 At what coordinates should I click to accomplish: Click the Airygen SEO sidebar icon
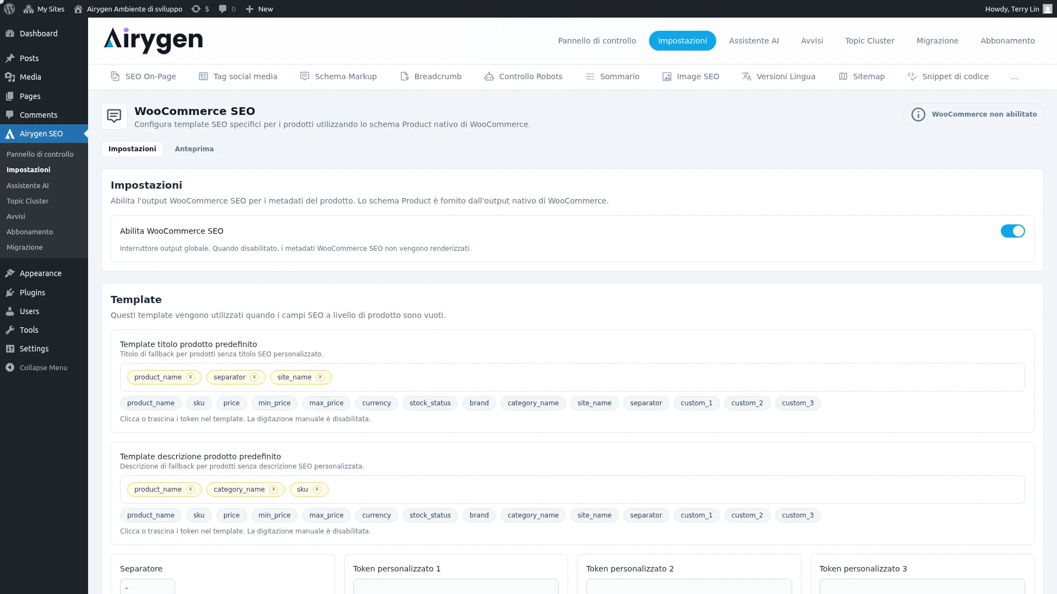[x=10, y=134]
